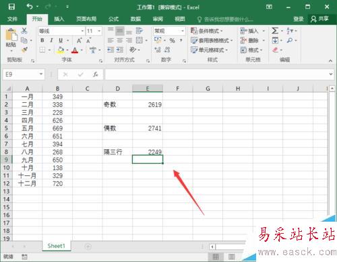Image resolution: width=337 pixels, height=262 pixels.
Task: Click the Share button
Action: click(320, 19)
